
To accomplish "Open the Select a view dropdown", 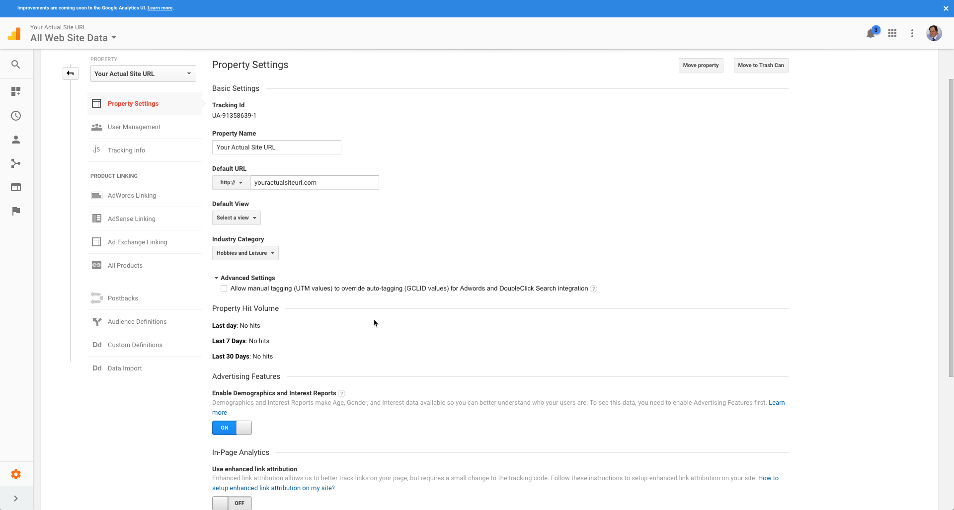I will tap(236, 218).
